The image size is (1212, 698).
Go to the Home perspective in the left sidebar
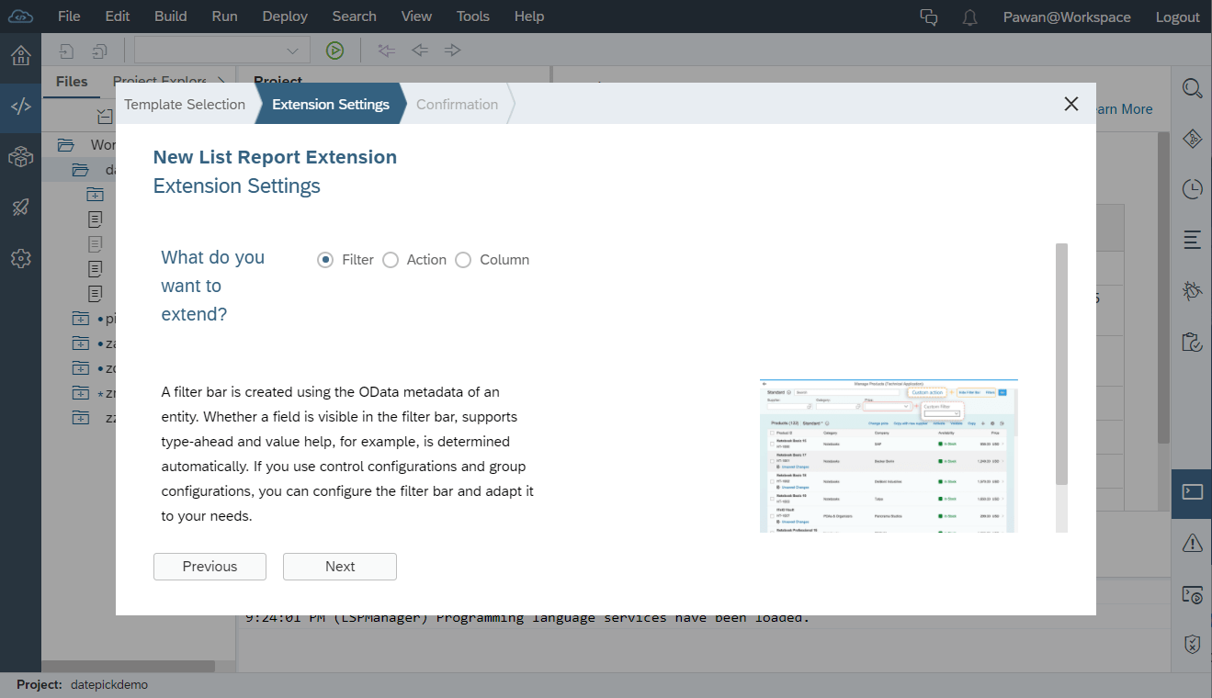[x=20, y=55]
